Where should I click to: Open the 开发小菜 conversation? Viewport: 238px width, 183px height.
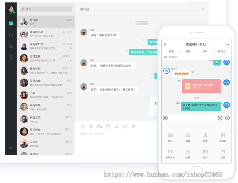46,71
